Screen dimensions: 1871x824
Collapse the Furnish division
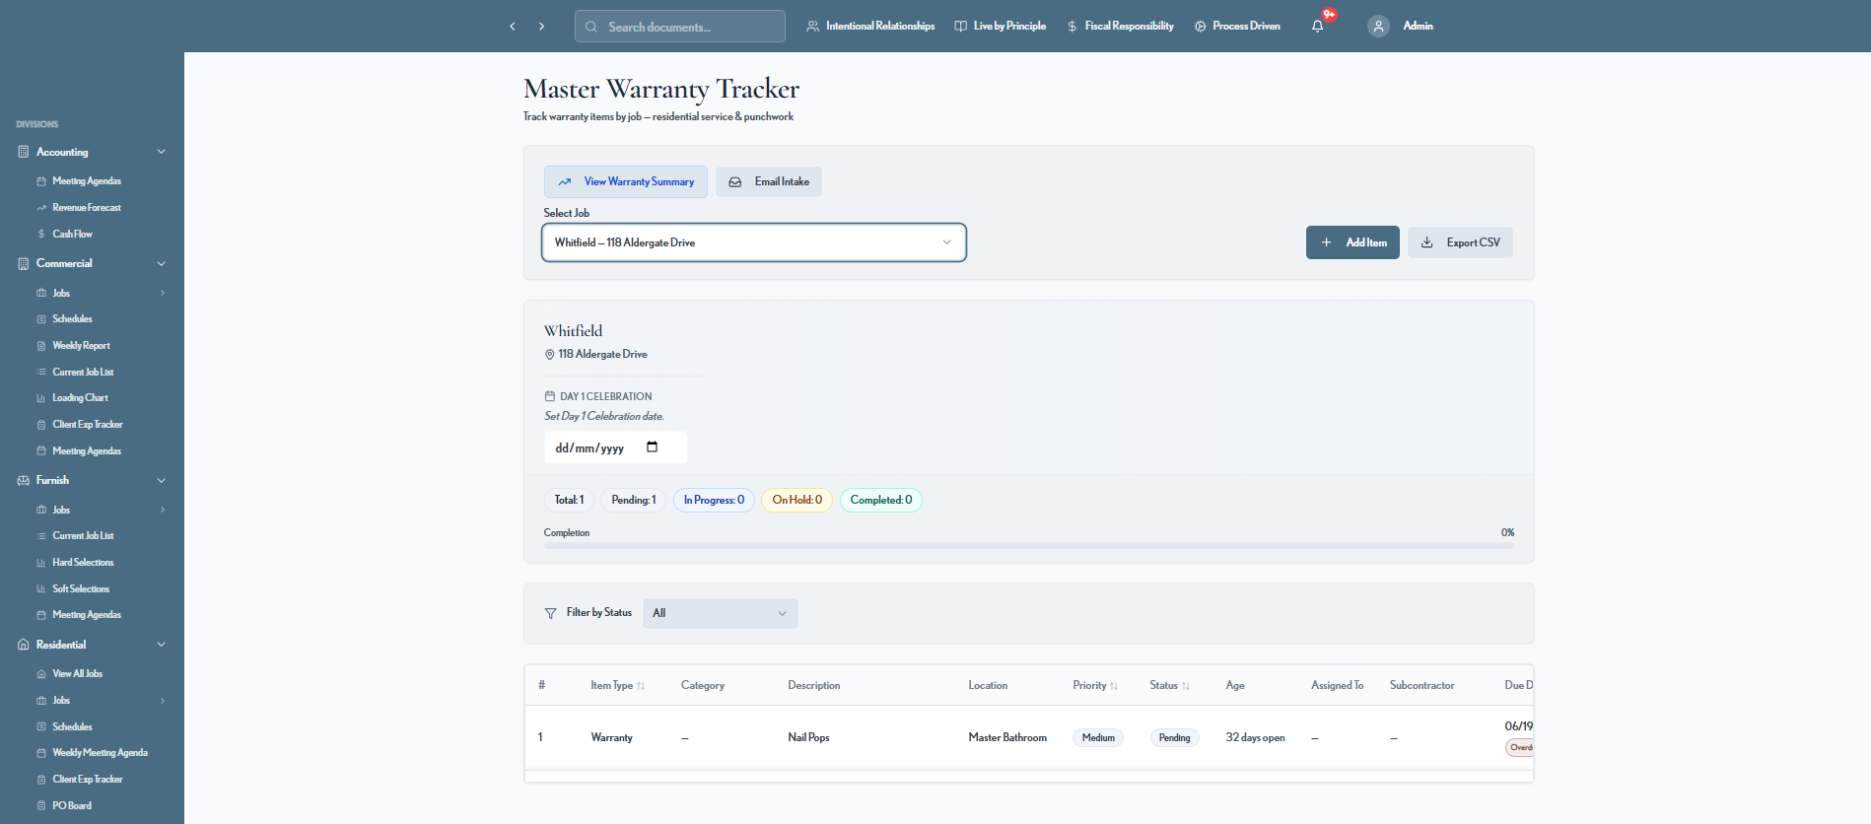click(162, 480)
